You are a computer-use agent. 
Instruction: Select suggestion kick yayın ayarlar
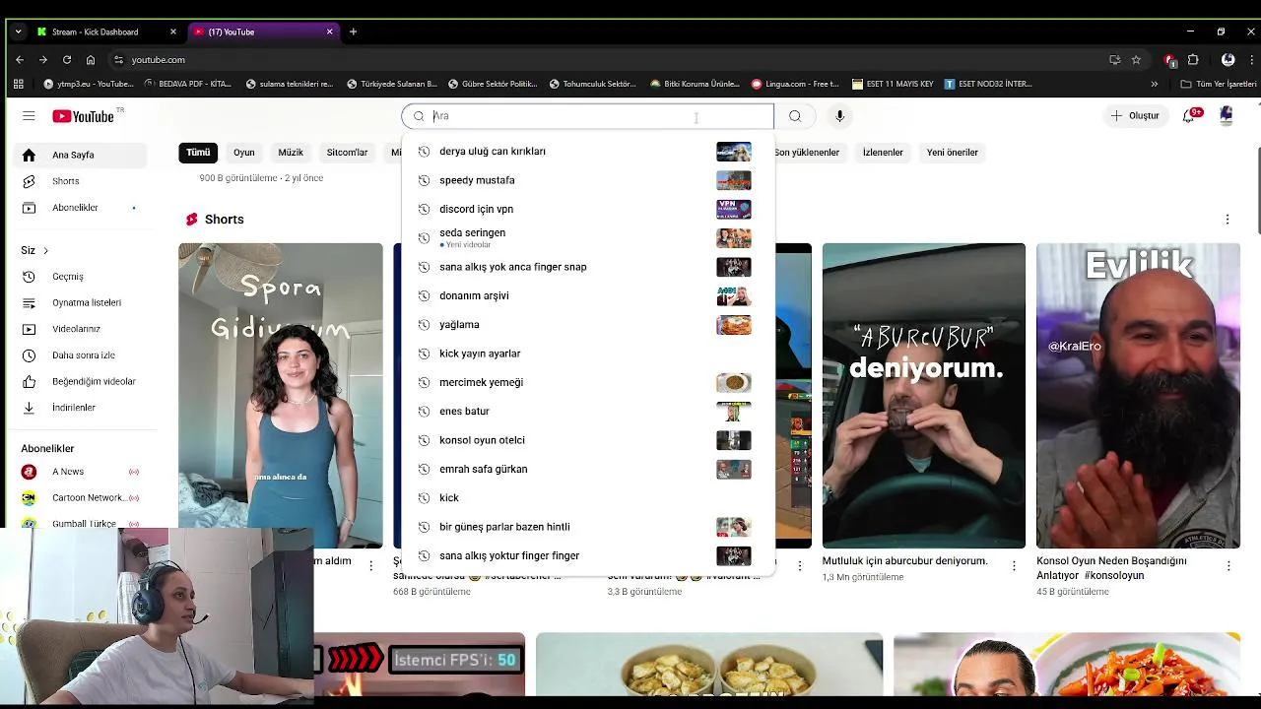(x=588, y=354)
